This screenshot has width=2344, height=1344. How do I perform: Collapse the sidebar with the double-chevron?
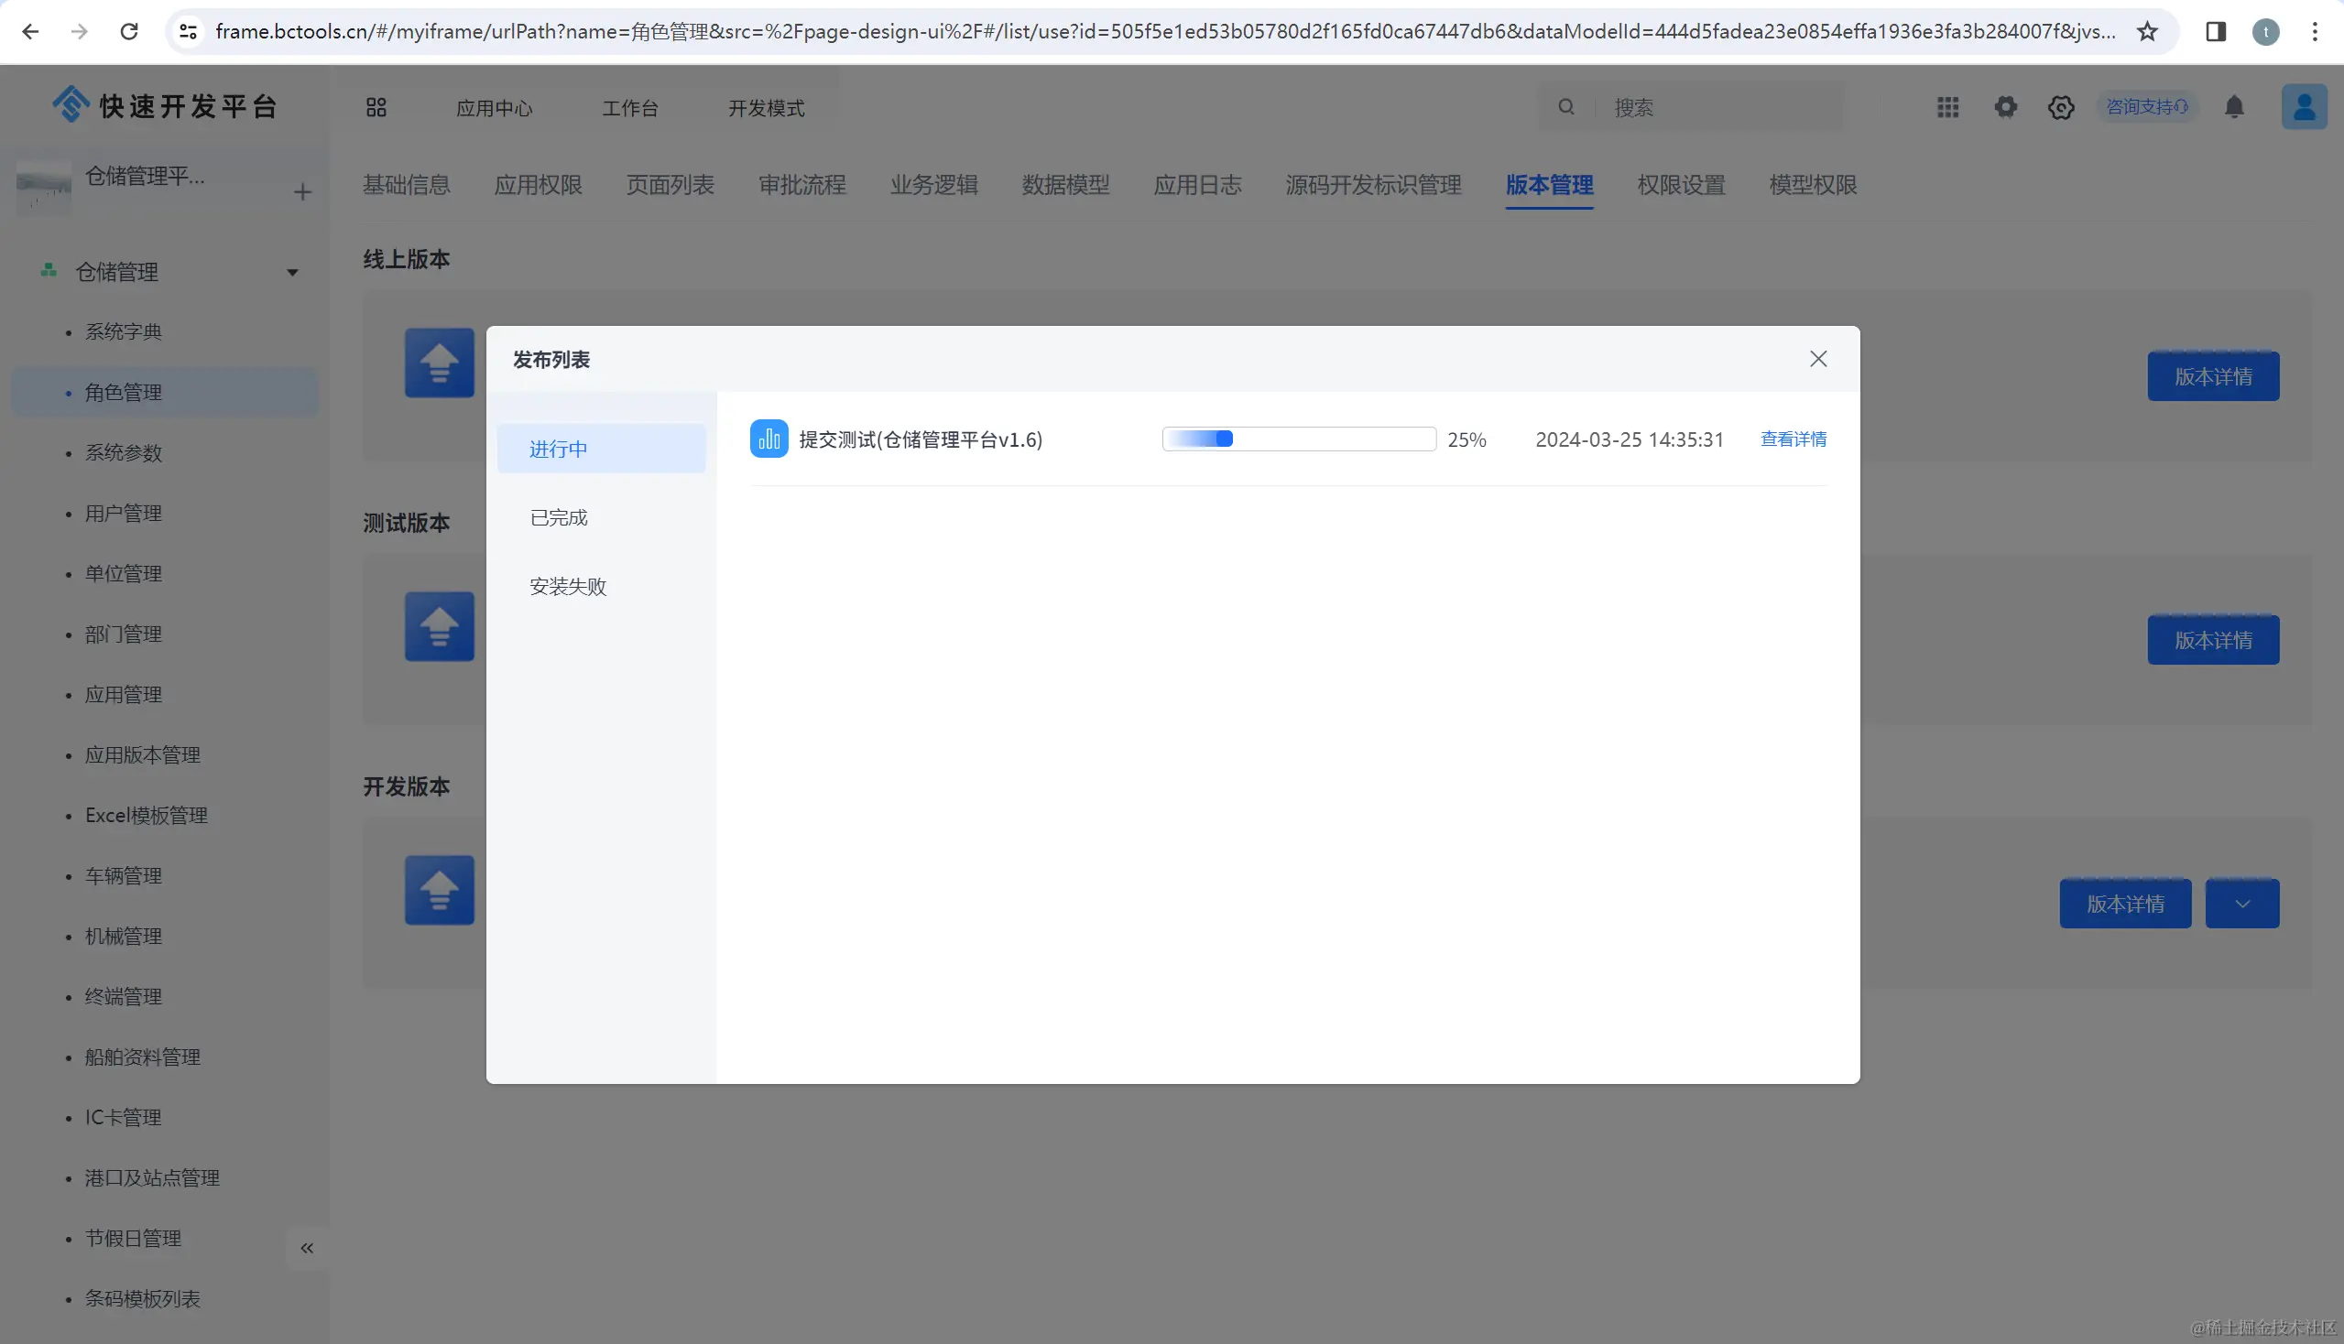point(307,1248)
